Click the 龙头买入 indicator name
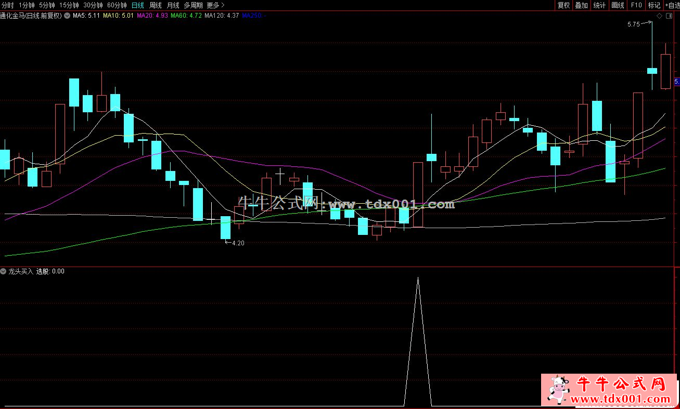The width and height of the screenshot is (680, 409). tap(21, 271)
